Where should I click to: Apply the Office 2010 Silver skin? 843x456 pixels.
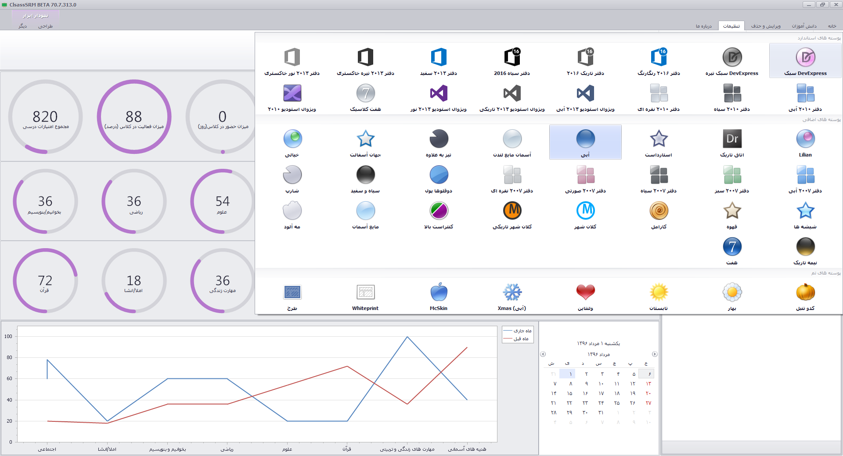coord(659,97)
